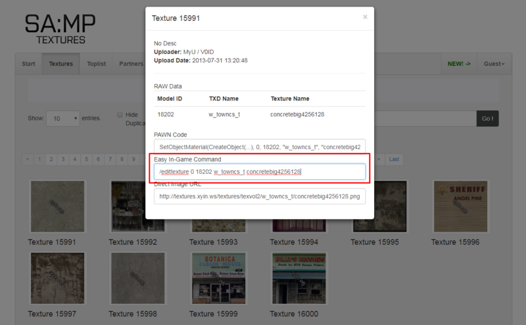The height and width of the screenshot is (325, 526).
Task: Click the Texture 15998 caption
Action: [133, 314]
